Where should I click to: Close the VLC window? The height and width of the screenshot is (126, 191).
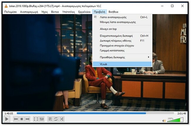(182, 6)
